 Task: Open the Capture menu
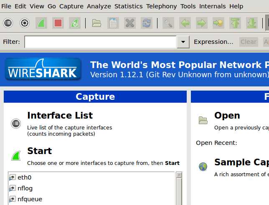tap(71, 6)
